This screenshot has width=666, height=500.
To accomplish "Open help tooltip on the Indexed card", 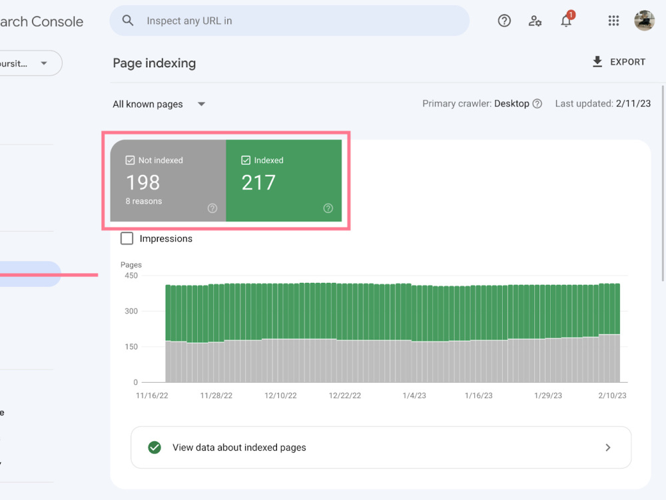I will point(328,208).
